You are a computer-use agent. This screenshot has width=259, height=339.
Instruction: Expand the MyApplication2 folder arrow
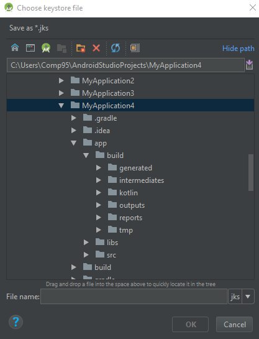point(61,81)
